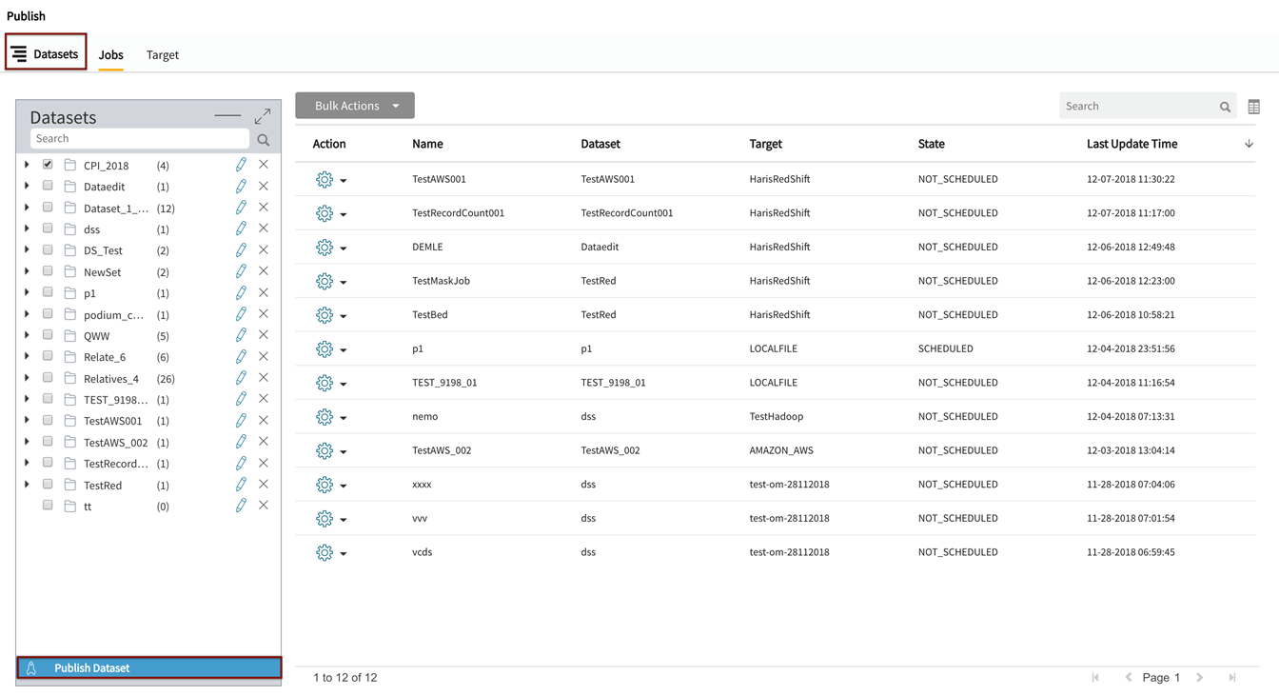Expand the QWW dataset tree node
The image size is (1279, 696).
pyautogui.click(x=27, y=335)
